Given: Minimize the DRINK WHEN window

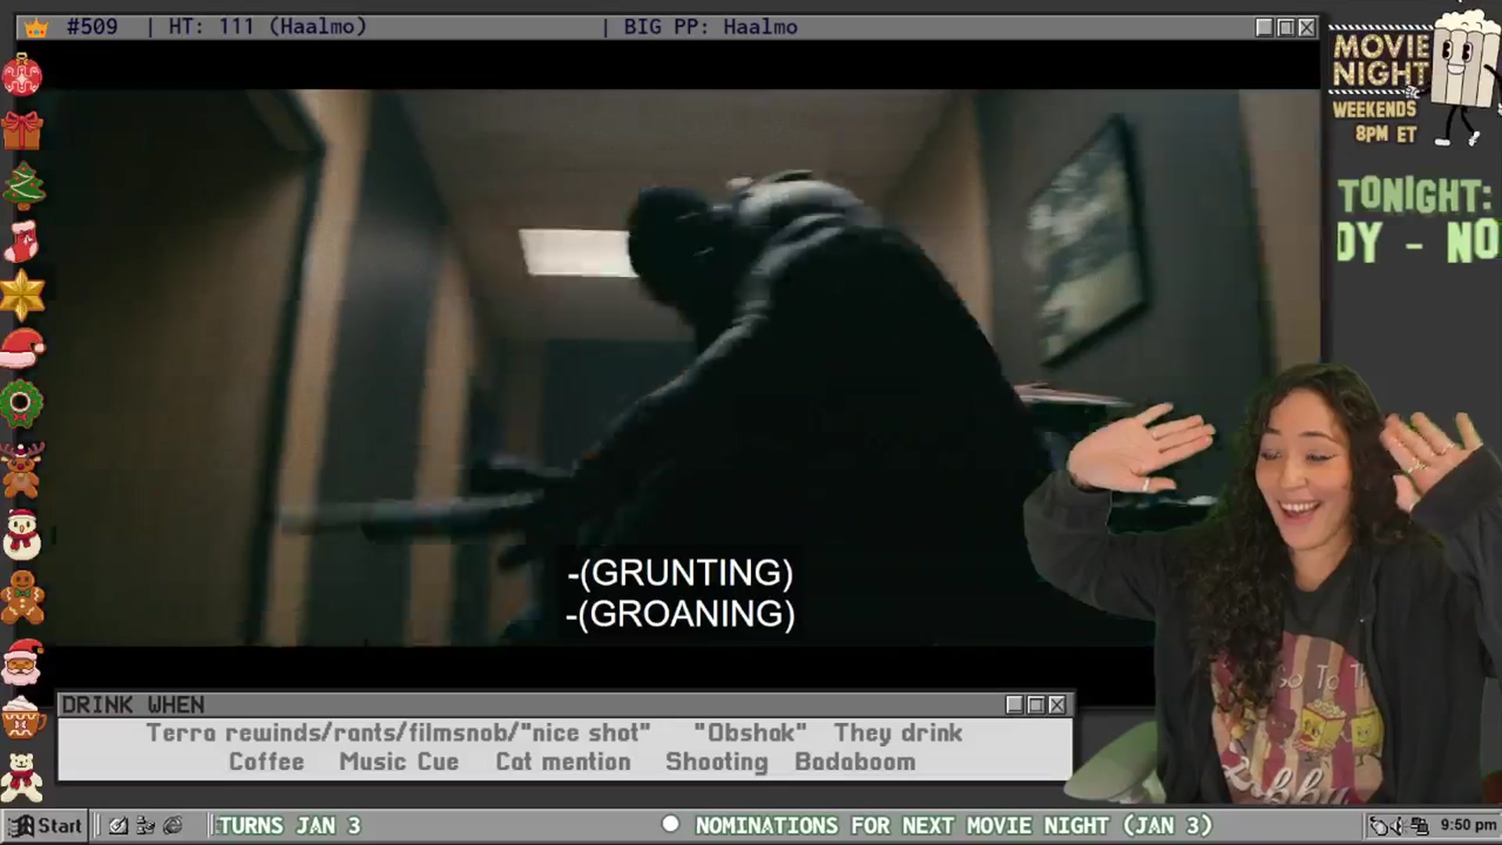Looking at the screenshot, I should pos(1015,705).
